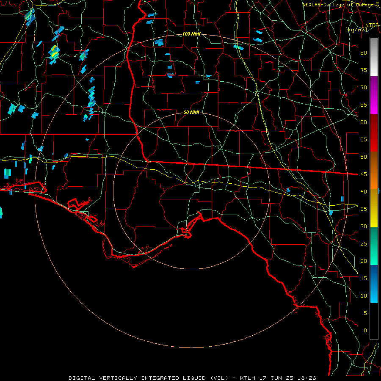Click scale value "30"
This screenshot has width=381, height=381.
(x=364, y=226)
